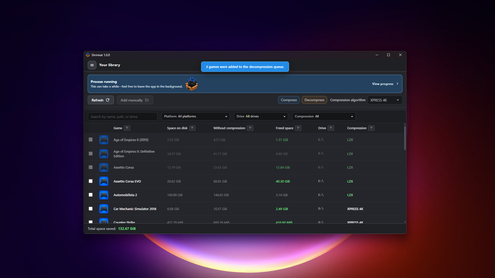Click the Decompress button
Viewport: 495px width, 278px height.
coord(314,100)
